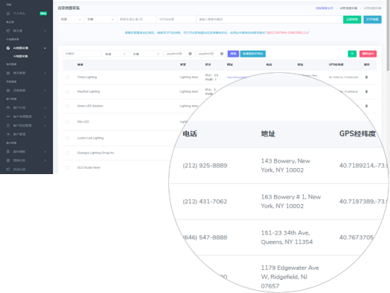
Task: Click the Guangyu Lighting Group Inc name
Action: (96, 153)
